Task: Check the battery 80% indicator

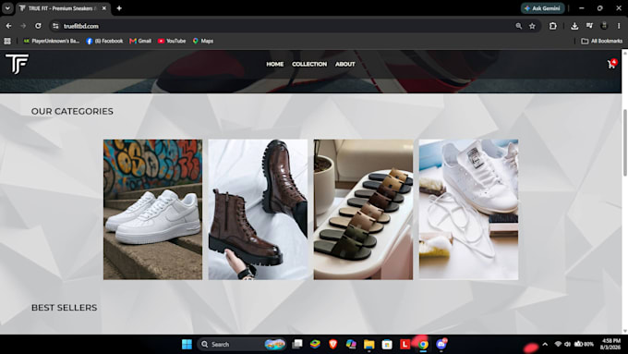Action: (x=584, y=344)
